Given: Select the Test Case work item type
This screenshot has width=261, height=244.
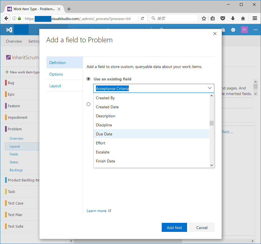Looking at the screenshot, I should (x=20, y=203).
